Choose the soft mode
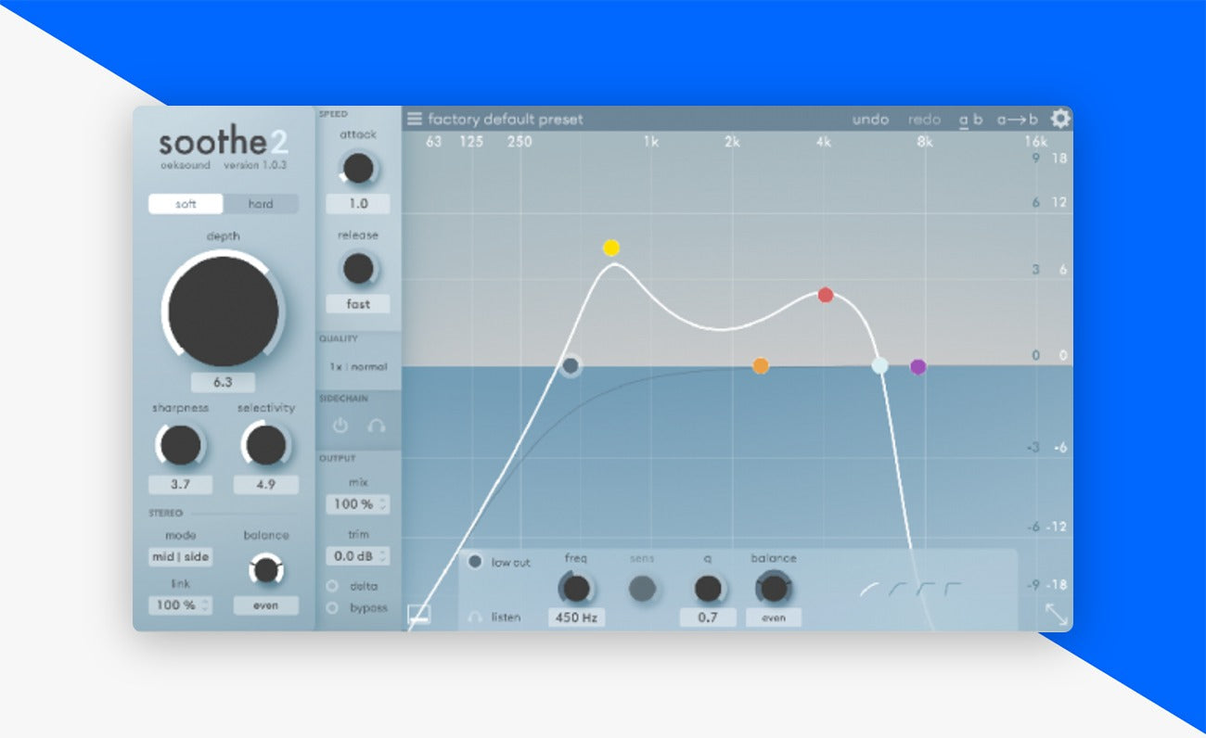This screenshot has height=738, width=1206. coord(186,204)
